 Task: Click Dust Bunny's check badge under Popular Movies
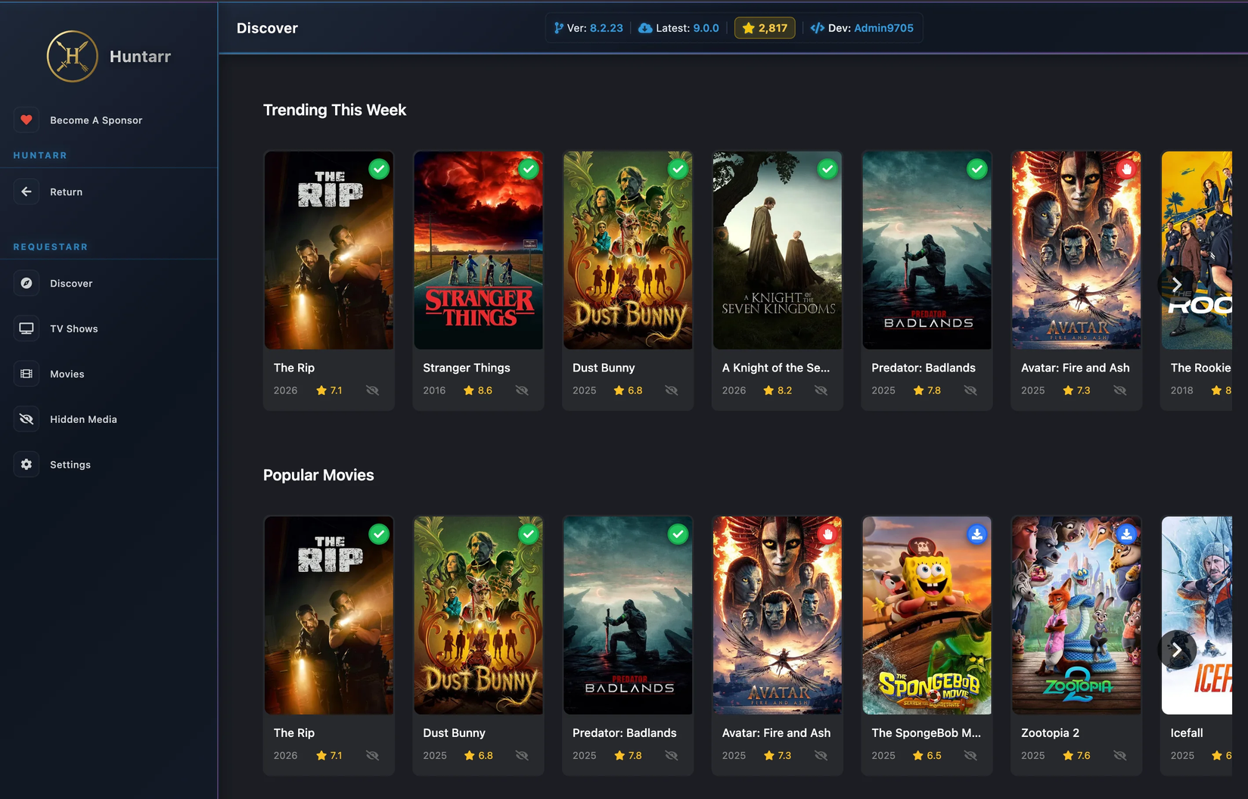point(529,534)
